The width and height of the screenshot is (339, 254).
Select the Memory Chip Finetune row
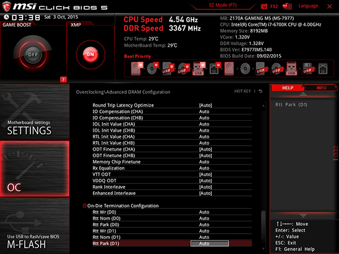pyautogui.click(x=172, y=162)
